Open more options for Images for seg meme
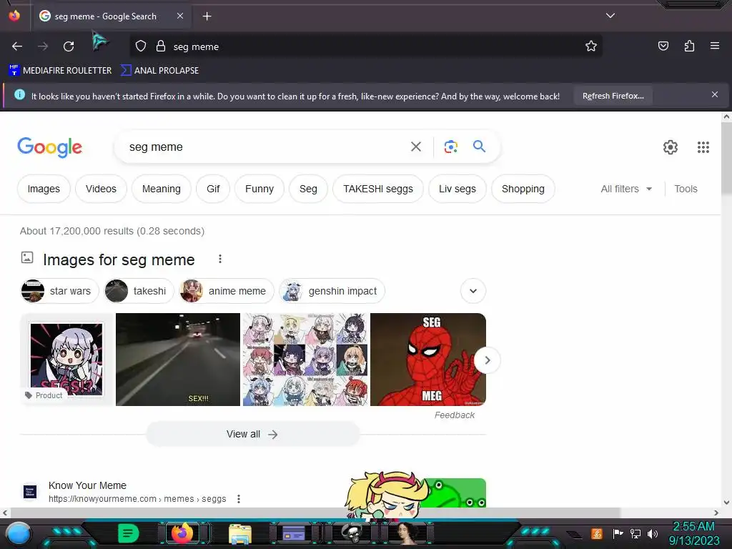 point(220,259)
